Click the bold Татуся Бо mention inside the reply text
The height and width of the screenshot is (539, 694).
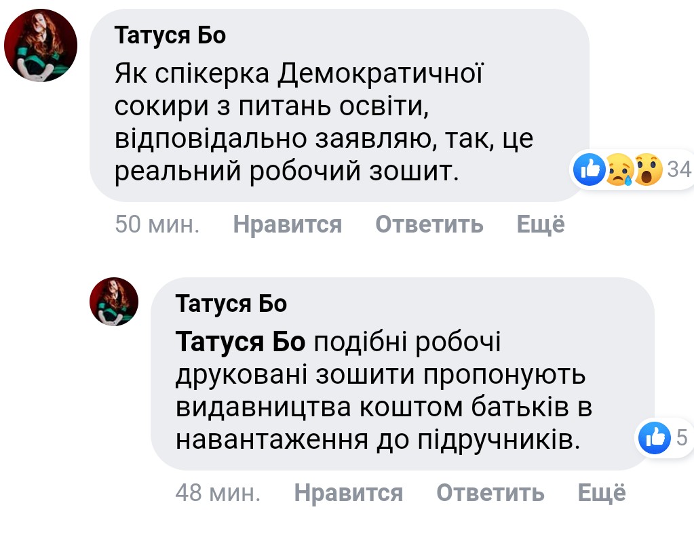(241, 342)
